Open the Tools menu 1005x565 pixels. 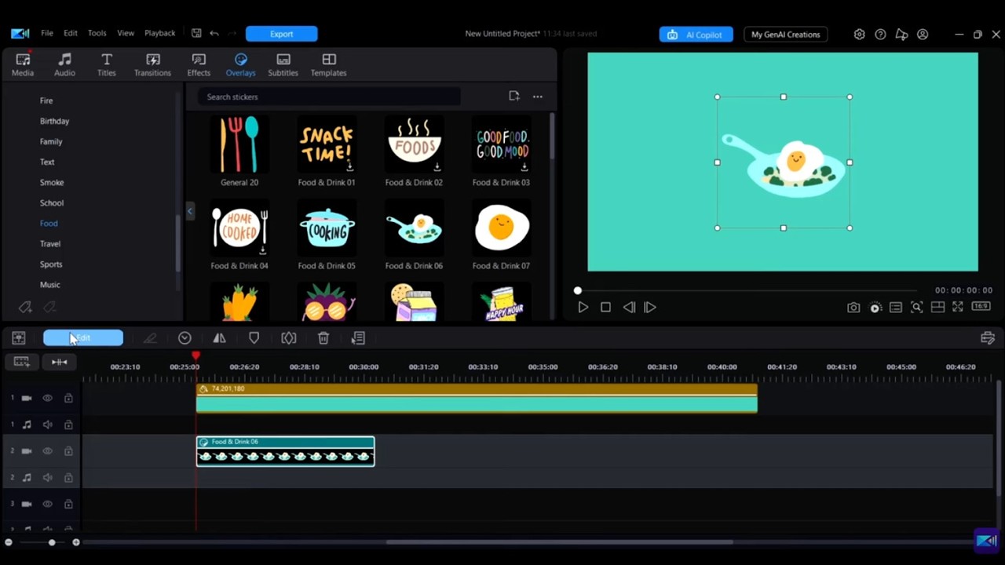pos(97,34)
